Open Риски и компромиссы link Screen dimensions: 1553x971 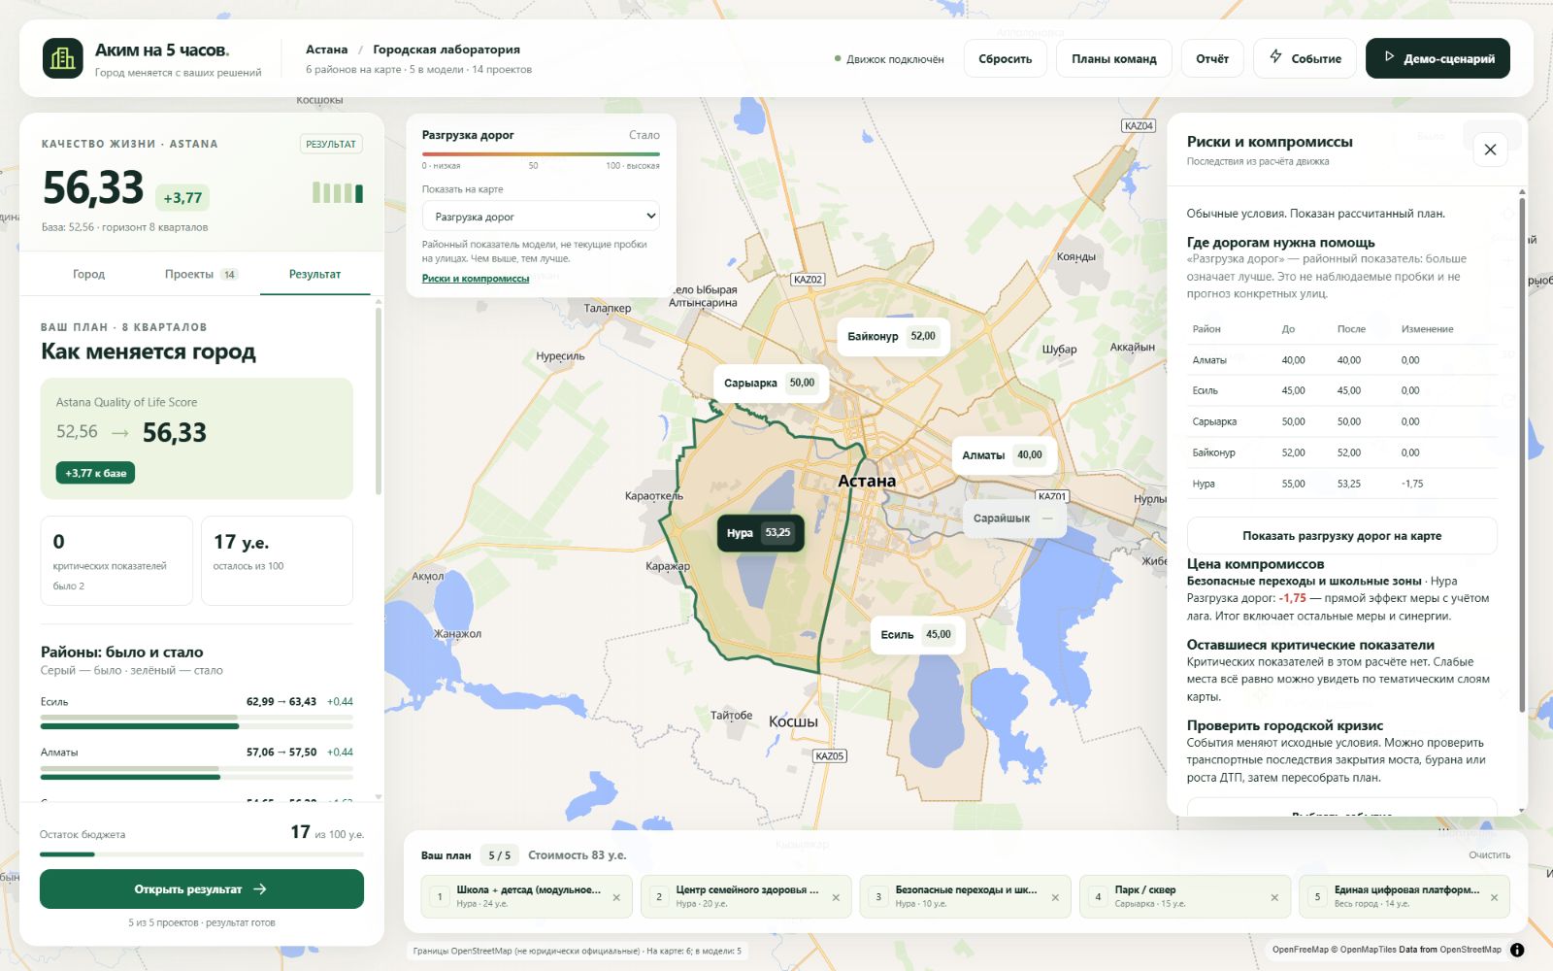point(476,279)
